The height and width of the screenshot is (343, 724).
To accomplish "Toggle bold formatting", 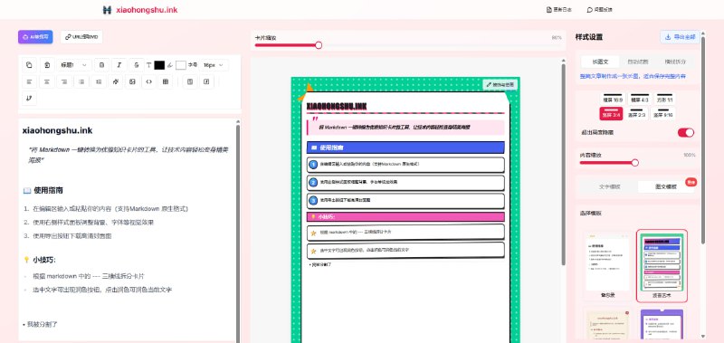I will coord(101,65).
